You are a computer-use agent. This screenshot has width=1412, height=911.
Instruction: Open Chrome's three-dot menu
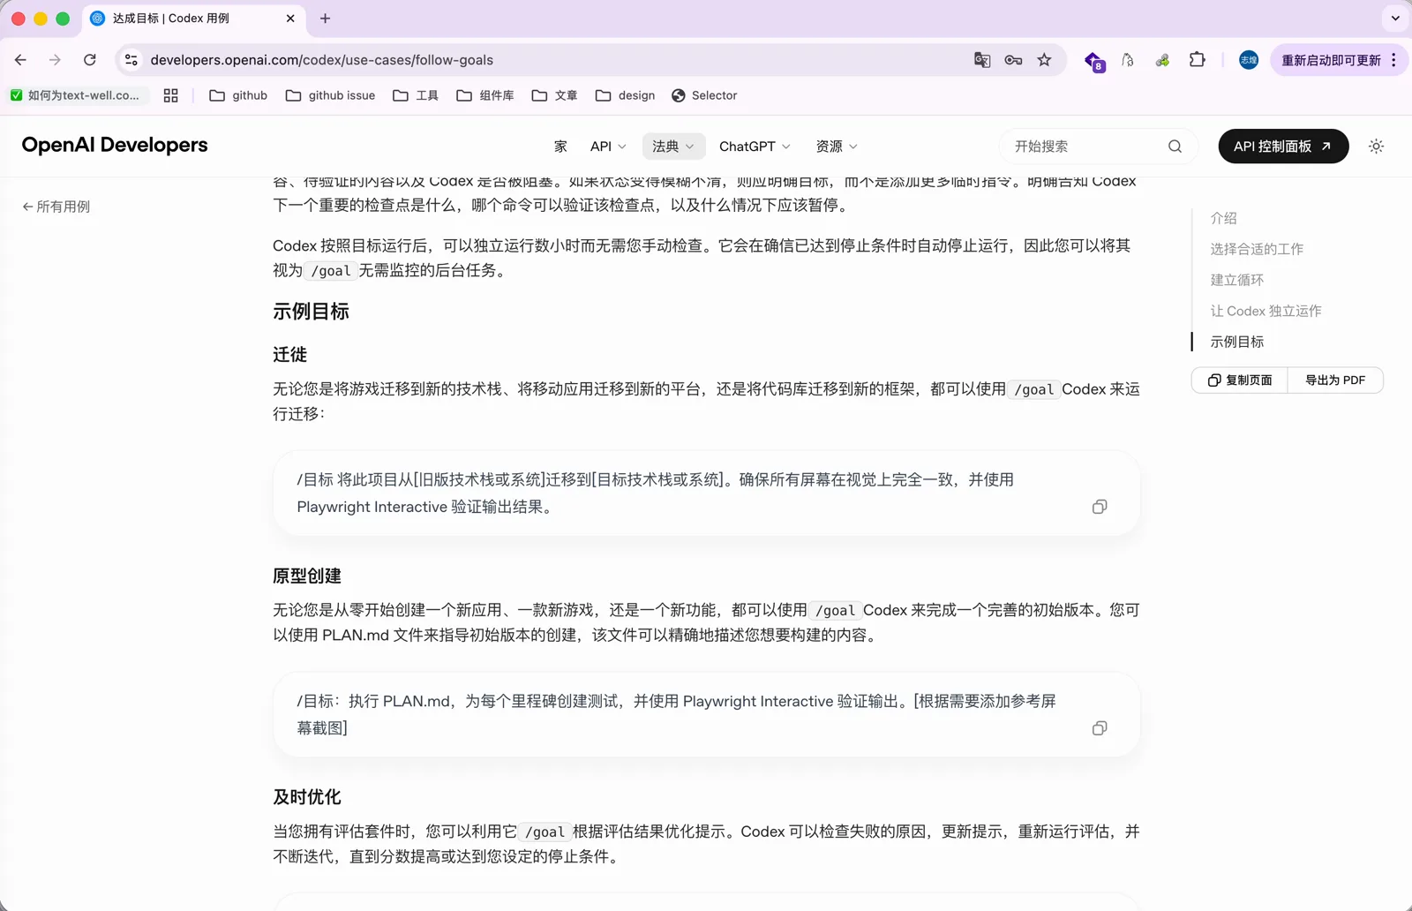point(1393,60)
